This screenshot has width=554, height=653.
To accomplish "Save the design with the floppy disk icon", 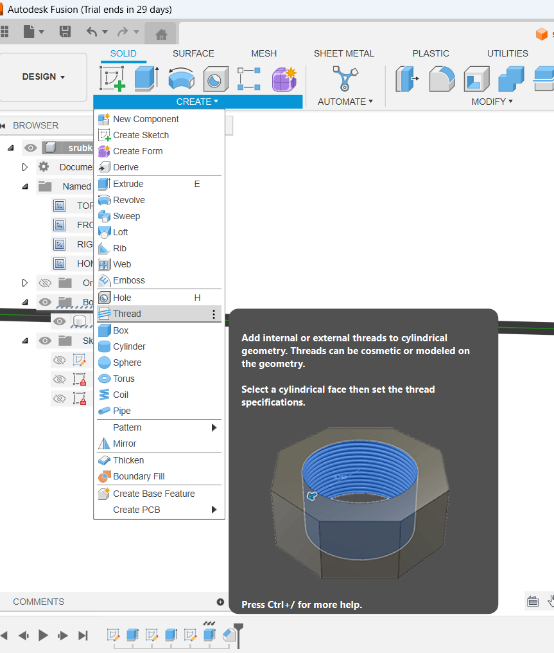I will [65, 31].
